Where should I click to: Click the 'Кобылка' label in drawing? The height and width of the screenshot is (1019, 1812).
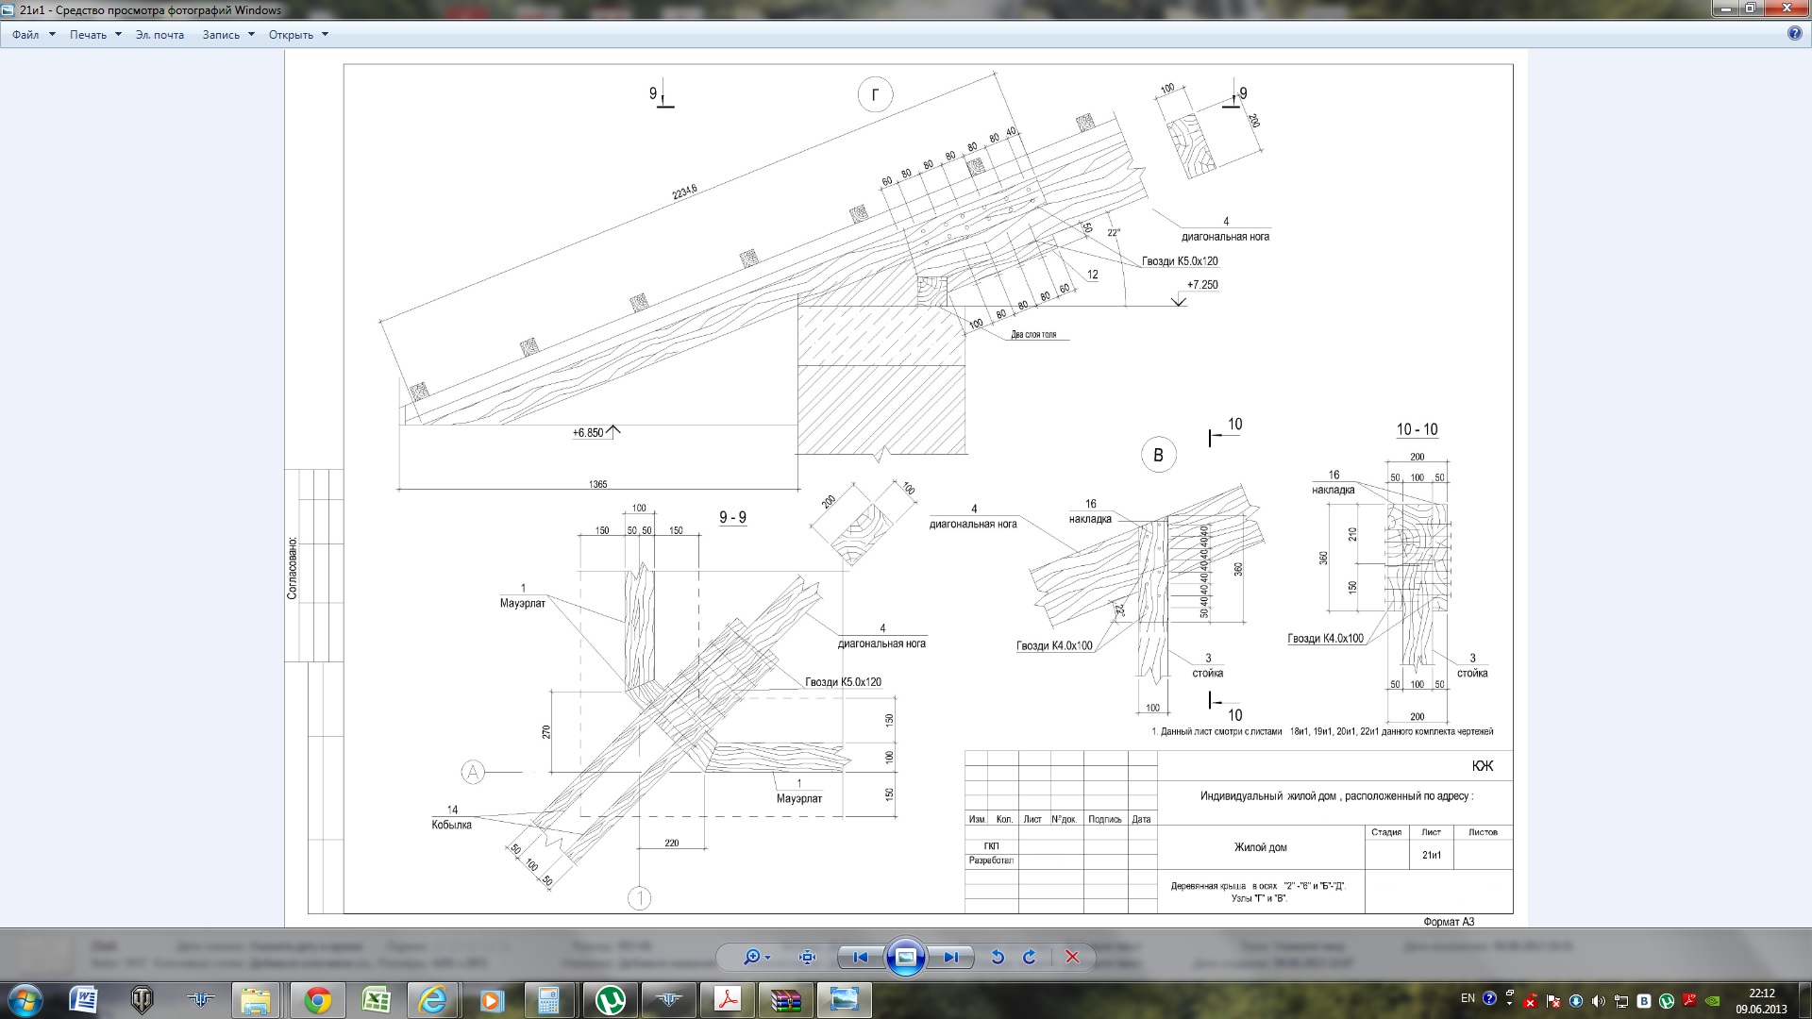(x=451, y=825)
